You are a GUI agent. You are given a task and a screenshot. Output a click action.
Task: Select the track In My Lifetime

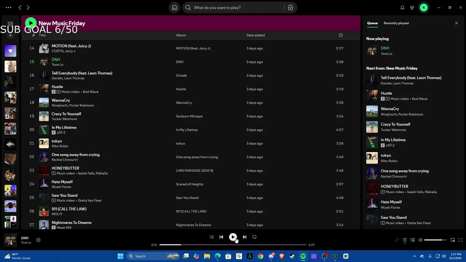tap(64, 128)
